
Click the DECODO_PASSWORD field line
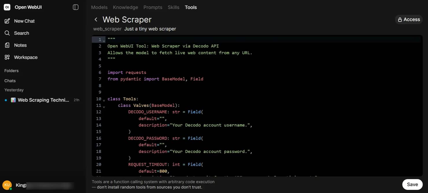point(166,138)
